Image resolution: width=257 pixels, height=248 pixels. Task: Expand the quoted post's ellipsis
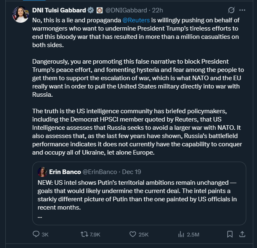click(x=40, y=216)
